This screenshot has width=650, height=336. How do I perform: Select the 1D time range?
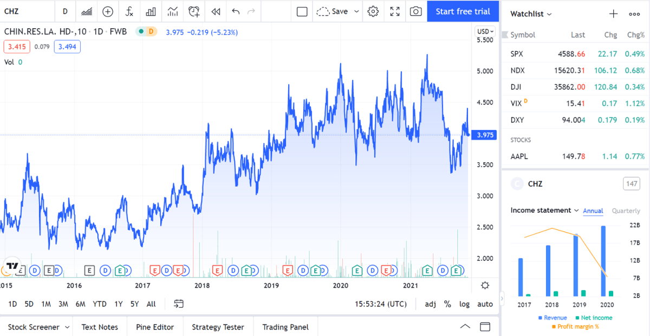(12, 304)
